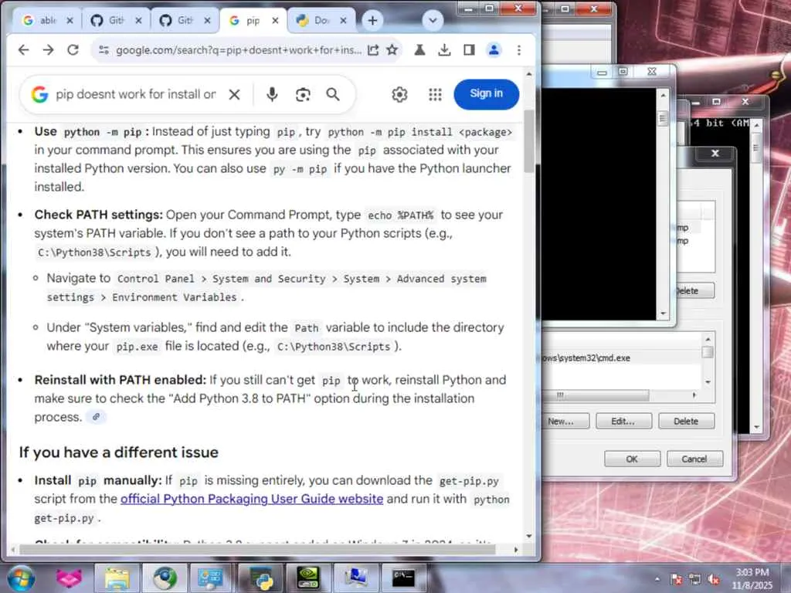
Task: Clear the Google search box text
Action: [234, 94]
